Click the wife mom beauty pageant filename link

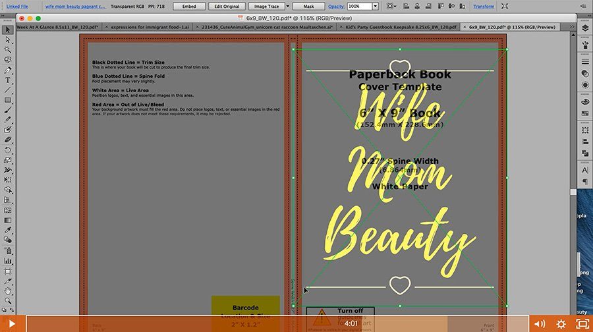tap(75, 7)
